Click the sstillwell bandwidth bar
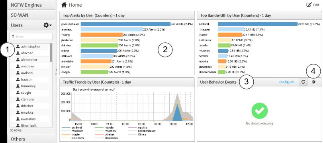The height and width of the screenshot is (143, 323). tap(258, 24)
